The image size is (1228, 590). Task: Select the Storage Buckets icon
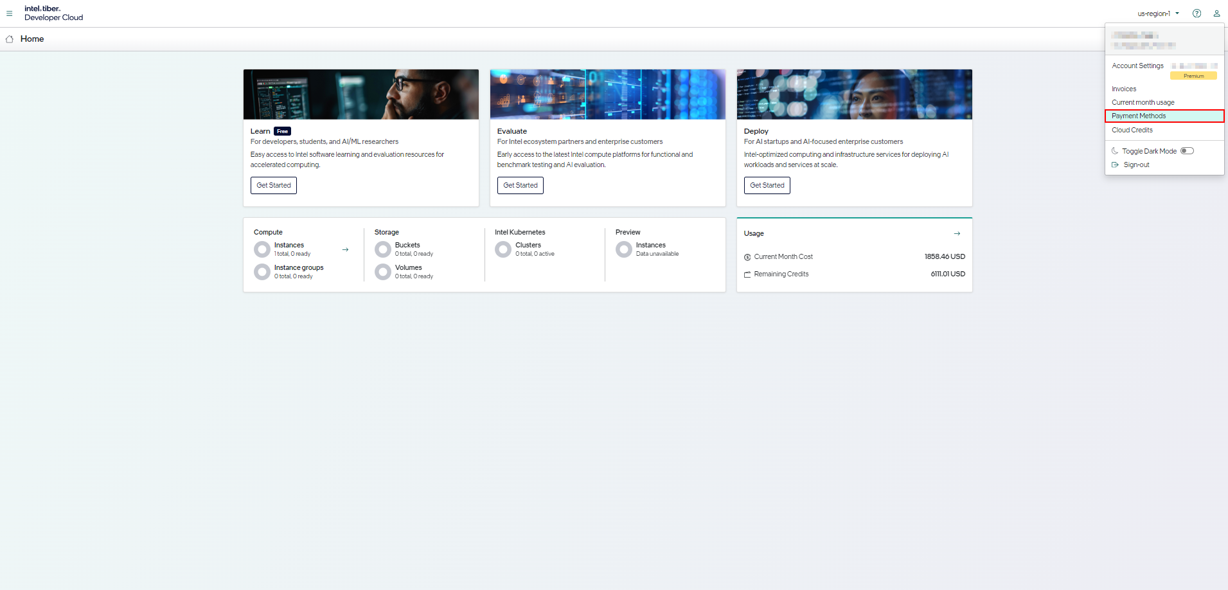tap(383, 249)
